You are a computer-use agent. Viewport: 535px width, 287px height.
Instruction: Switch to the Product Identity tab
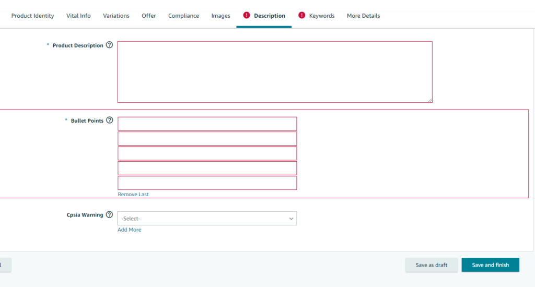pyautogui.click(x=32, y=16)
